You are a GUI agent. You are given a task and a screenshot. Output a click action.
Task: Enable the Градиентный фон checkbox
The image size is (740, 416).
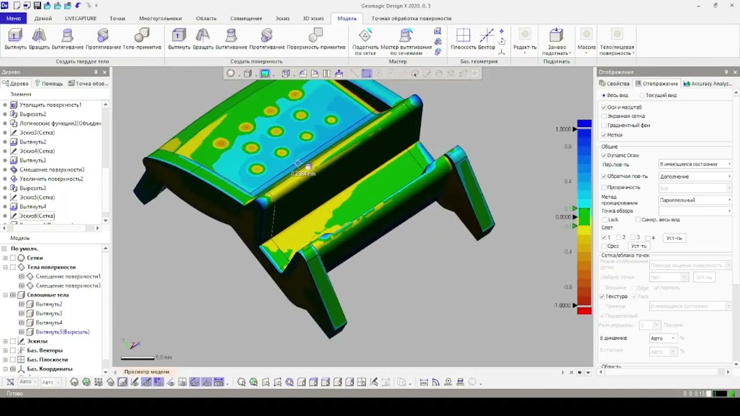coord(604,125)
